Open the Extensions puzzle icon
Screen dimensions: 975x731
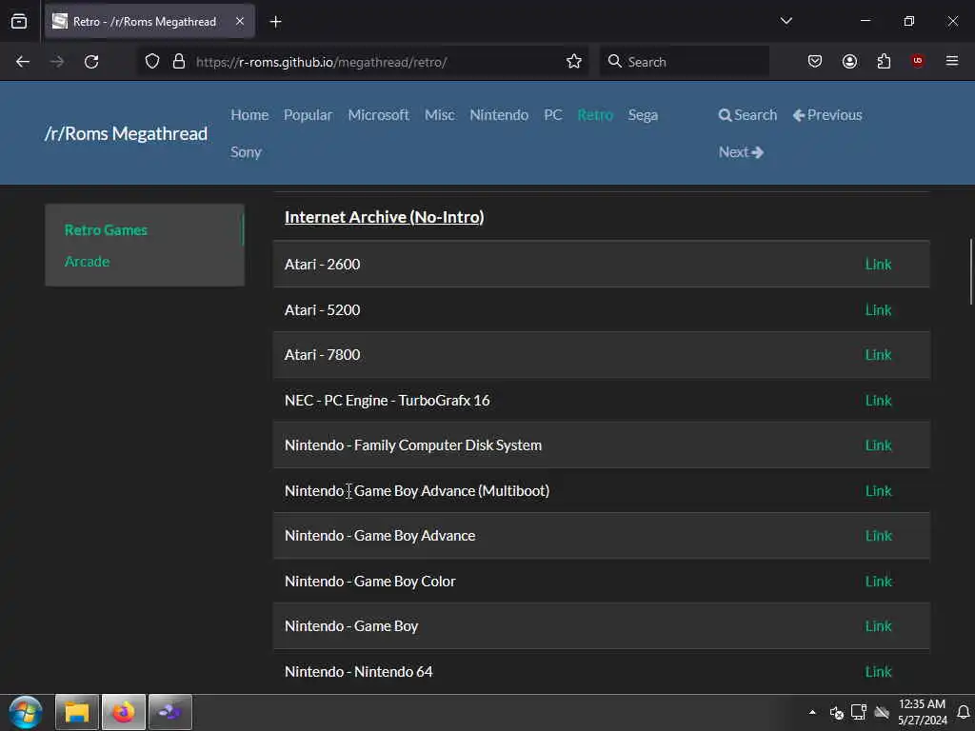pyautogui.click(x=884, y=62)
